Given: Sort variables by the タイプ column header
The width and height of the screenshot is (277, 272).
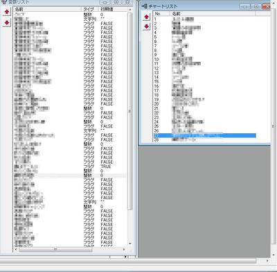Looking at the screenshot, I should pyautogui.click(x=90, y=9).
